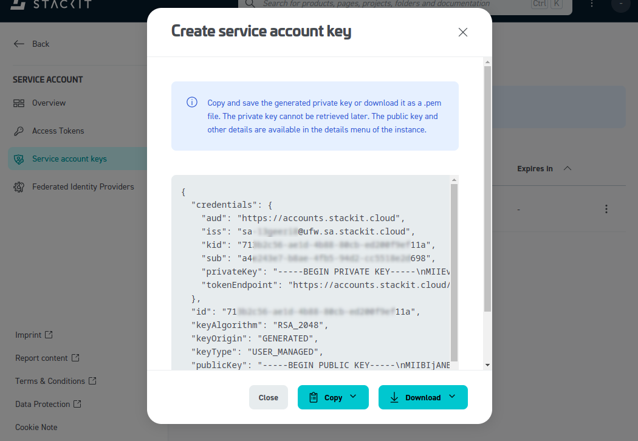Image resolution: width=638 pixels, height=441 pixels.
Task: Click the clipboard icon on Copy button
Action: tap(314, 397)
